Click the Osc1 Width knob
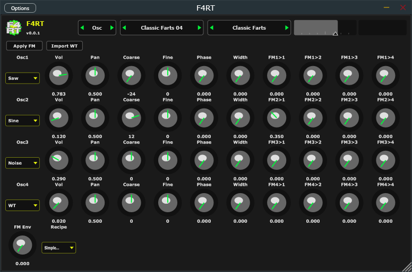The width and height of the screenshot is (412, 272). [241, 76]
